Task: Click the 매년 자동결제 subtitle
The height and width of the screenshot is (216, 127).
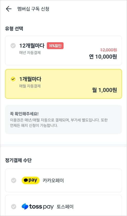Action: tap(30, 53)
